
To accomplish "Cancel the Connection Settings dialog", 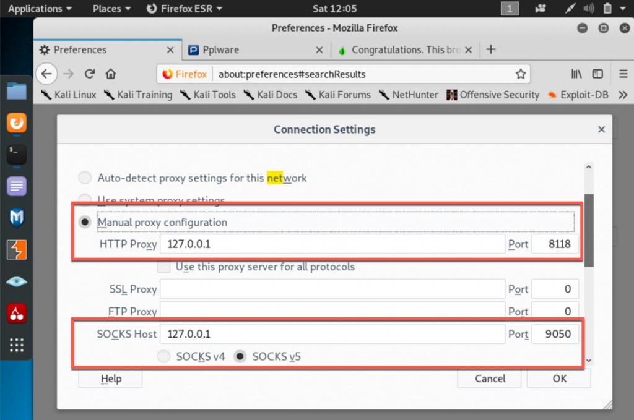I will (x=490, y=379).
